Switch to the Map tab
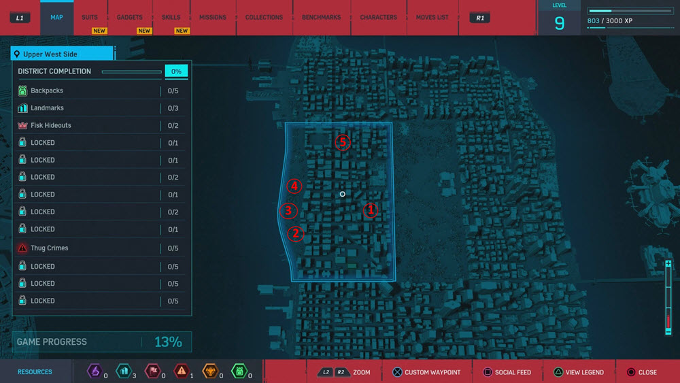680x383 pixels. (x=57, y=18)
